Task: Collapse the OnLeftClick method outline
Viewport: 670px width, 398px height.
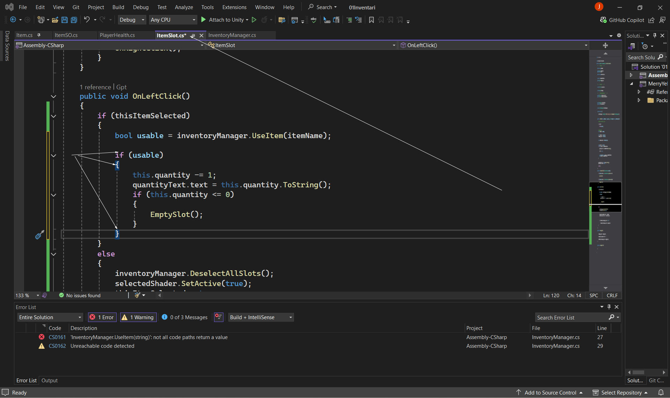Action: click(x=53, y=96)
